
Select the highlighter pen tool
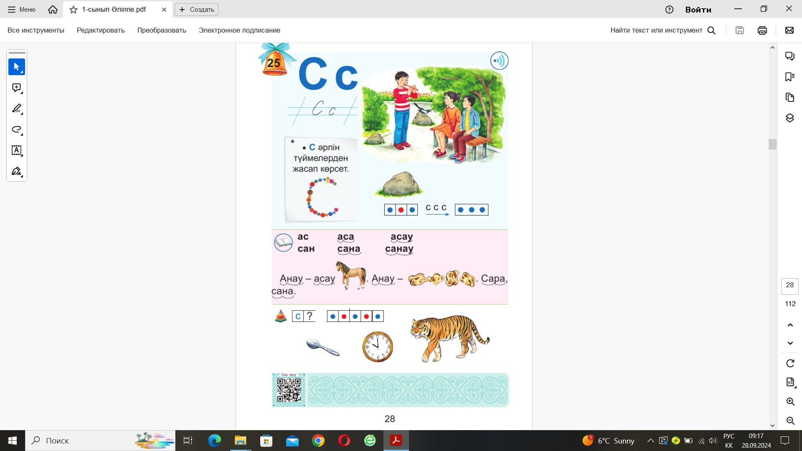pyautogui.click(x=16, y=109)
